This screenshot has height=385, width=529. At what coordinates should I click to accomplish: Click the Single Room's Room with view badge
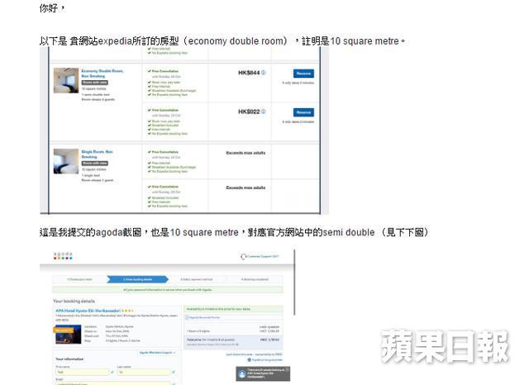pyautogui.click(x=95, y=163)
